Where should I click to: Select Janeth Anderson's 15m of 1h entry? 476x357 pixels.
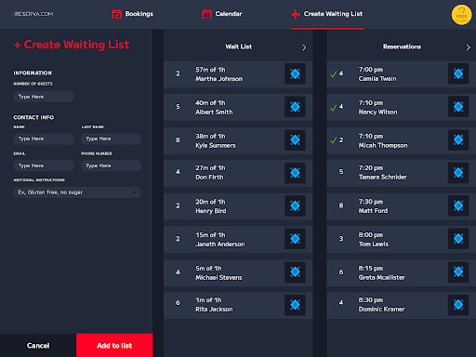coord(238,240)
